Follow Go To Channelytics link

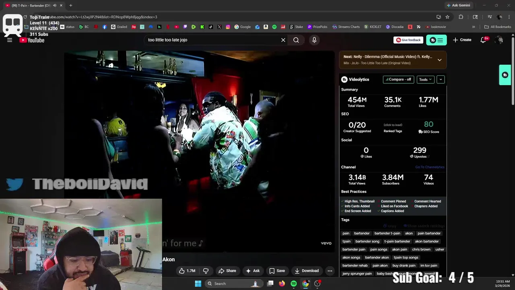pos(430,167)
